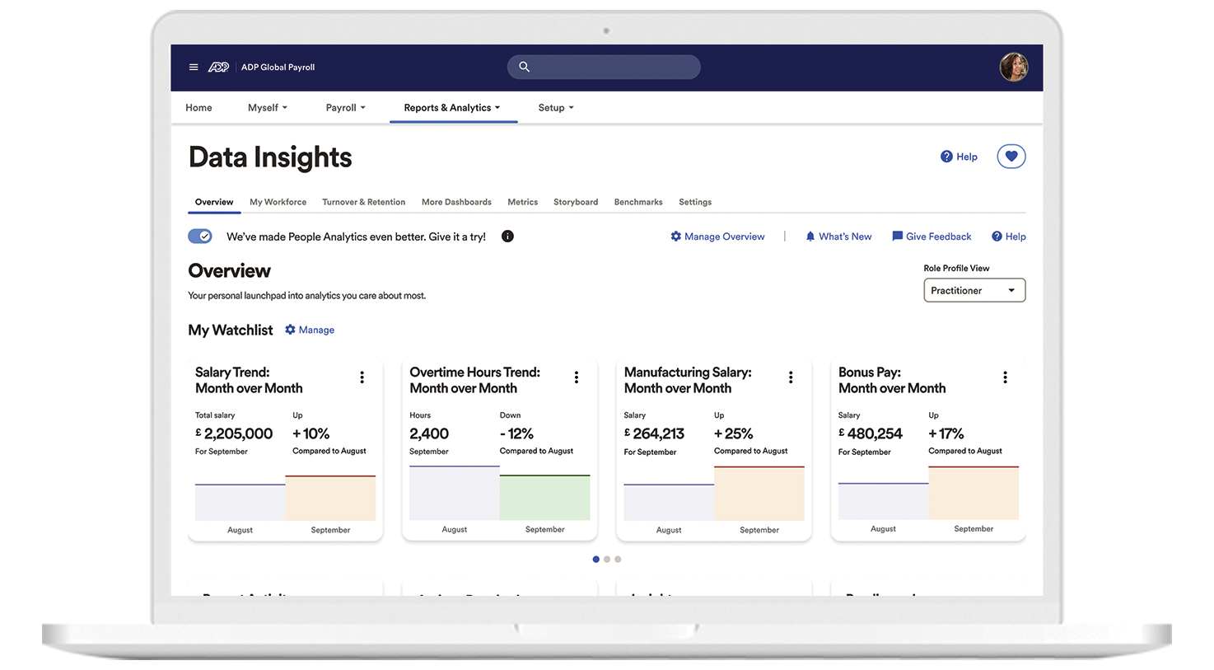The width and height of the screenshot is (1214, 670).
Task: Click the ADP Global Payroll header text
Action: click(278, 68)
